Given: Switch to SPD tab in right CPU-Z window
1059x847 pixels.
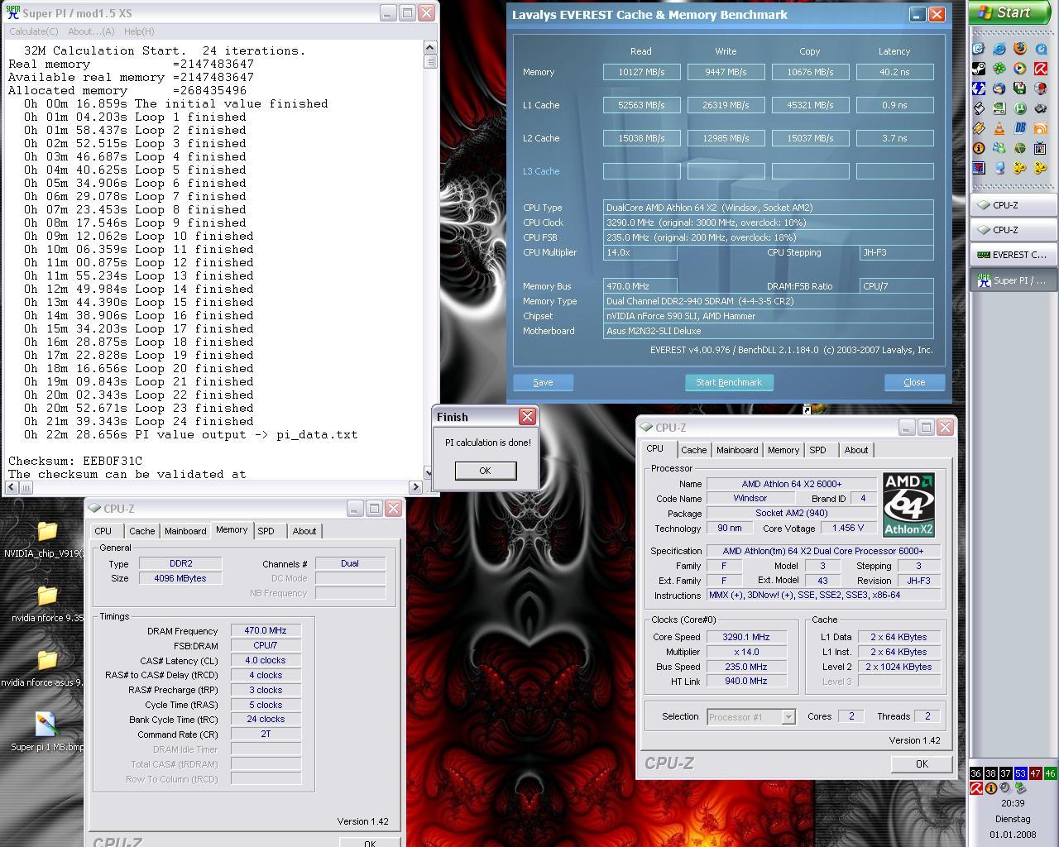Looking at the screenshot, I should pyautogui.click(x=817, y=450).
